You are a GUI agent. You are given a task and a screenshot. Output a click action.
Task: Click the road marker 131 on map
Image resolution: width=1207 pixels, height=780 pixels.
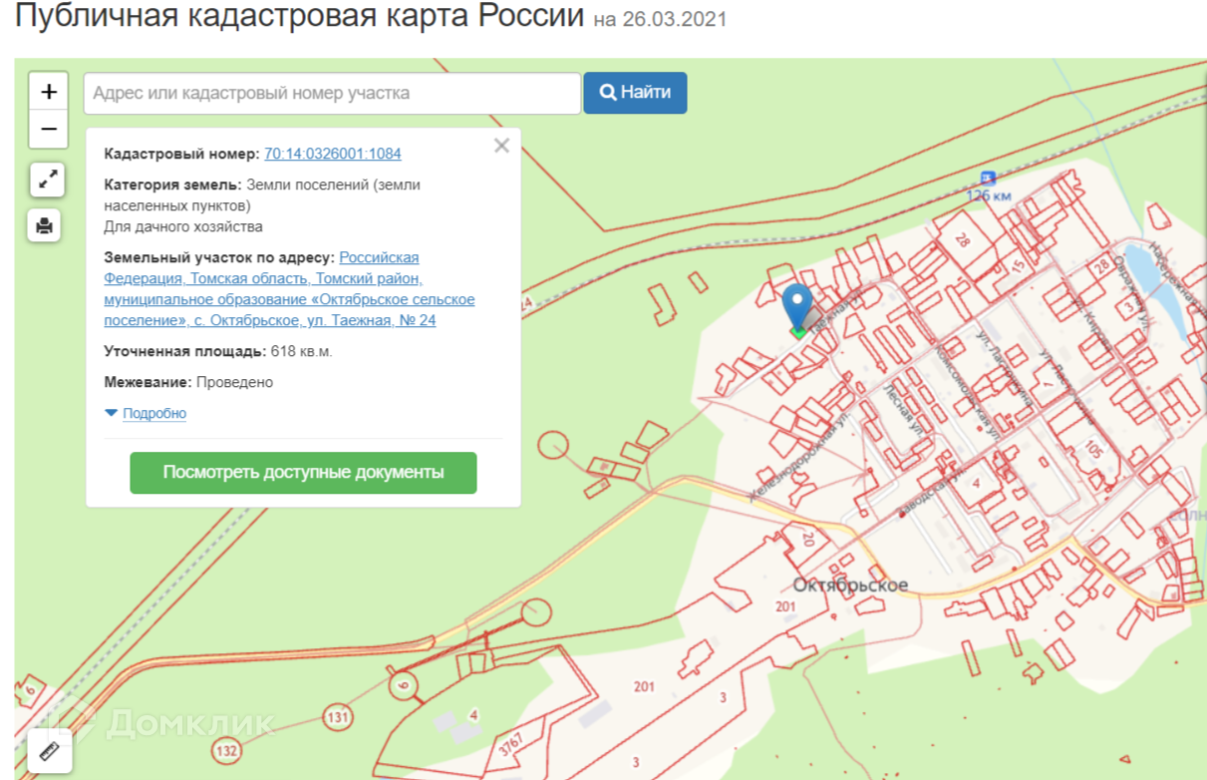(x=339, y=717)
